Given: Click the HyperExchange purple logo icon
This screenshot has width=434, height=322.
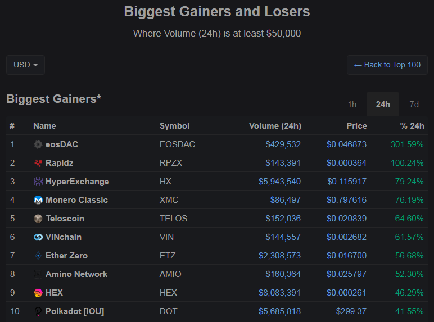Looking at the screenshot, I should (x=38, y=182).
